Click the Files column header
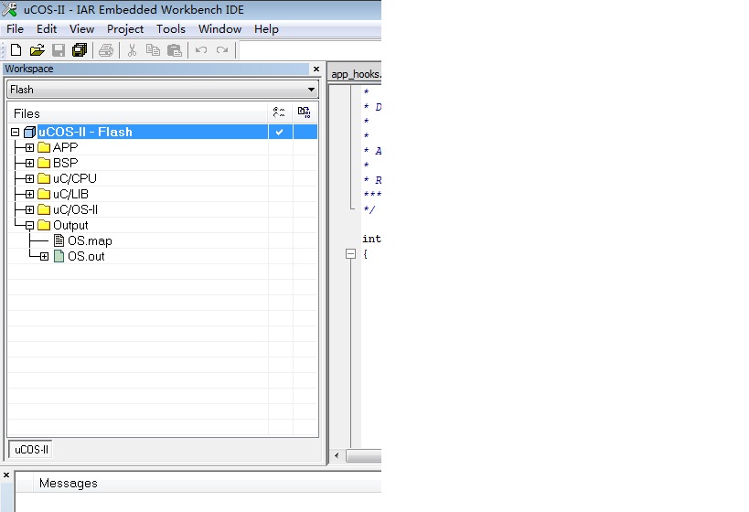 point(137,113)
